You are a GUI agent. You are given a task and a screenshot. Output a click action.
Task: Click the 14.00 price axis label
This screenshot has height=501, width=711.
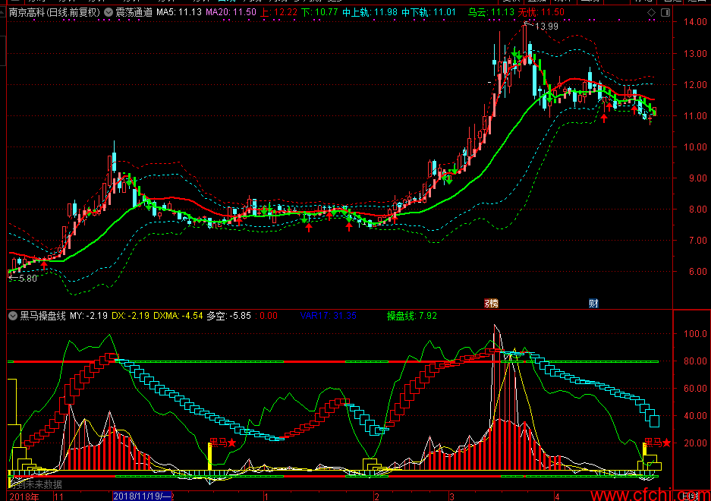point(695,22)
